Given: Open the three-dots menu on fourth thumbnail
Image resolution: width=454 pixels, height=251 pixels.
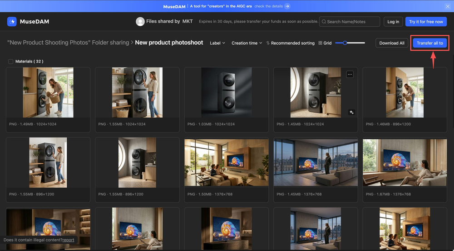Looking at the screenshot, I should (350, 74).
